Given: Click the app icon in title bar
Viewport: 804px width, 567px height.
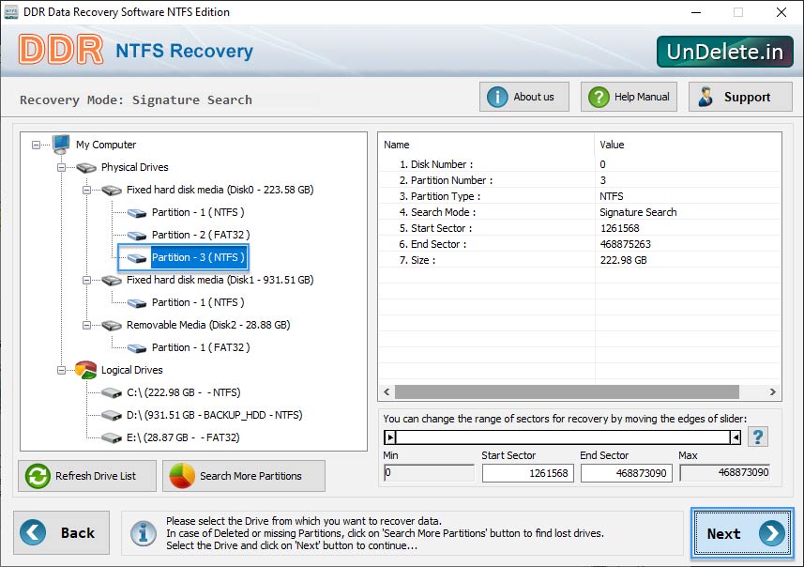Looking at the screenshot, I should point(11,12).
